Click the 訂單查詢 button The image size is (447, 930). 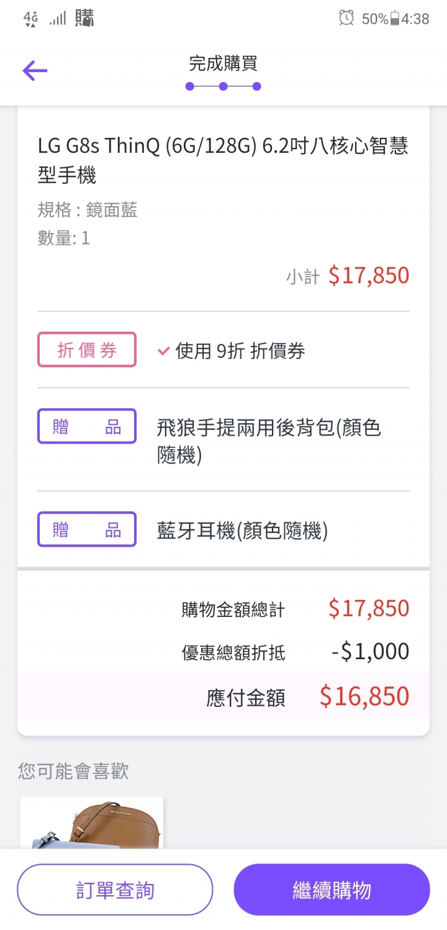(115, 890)
